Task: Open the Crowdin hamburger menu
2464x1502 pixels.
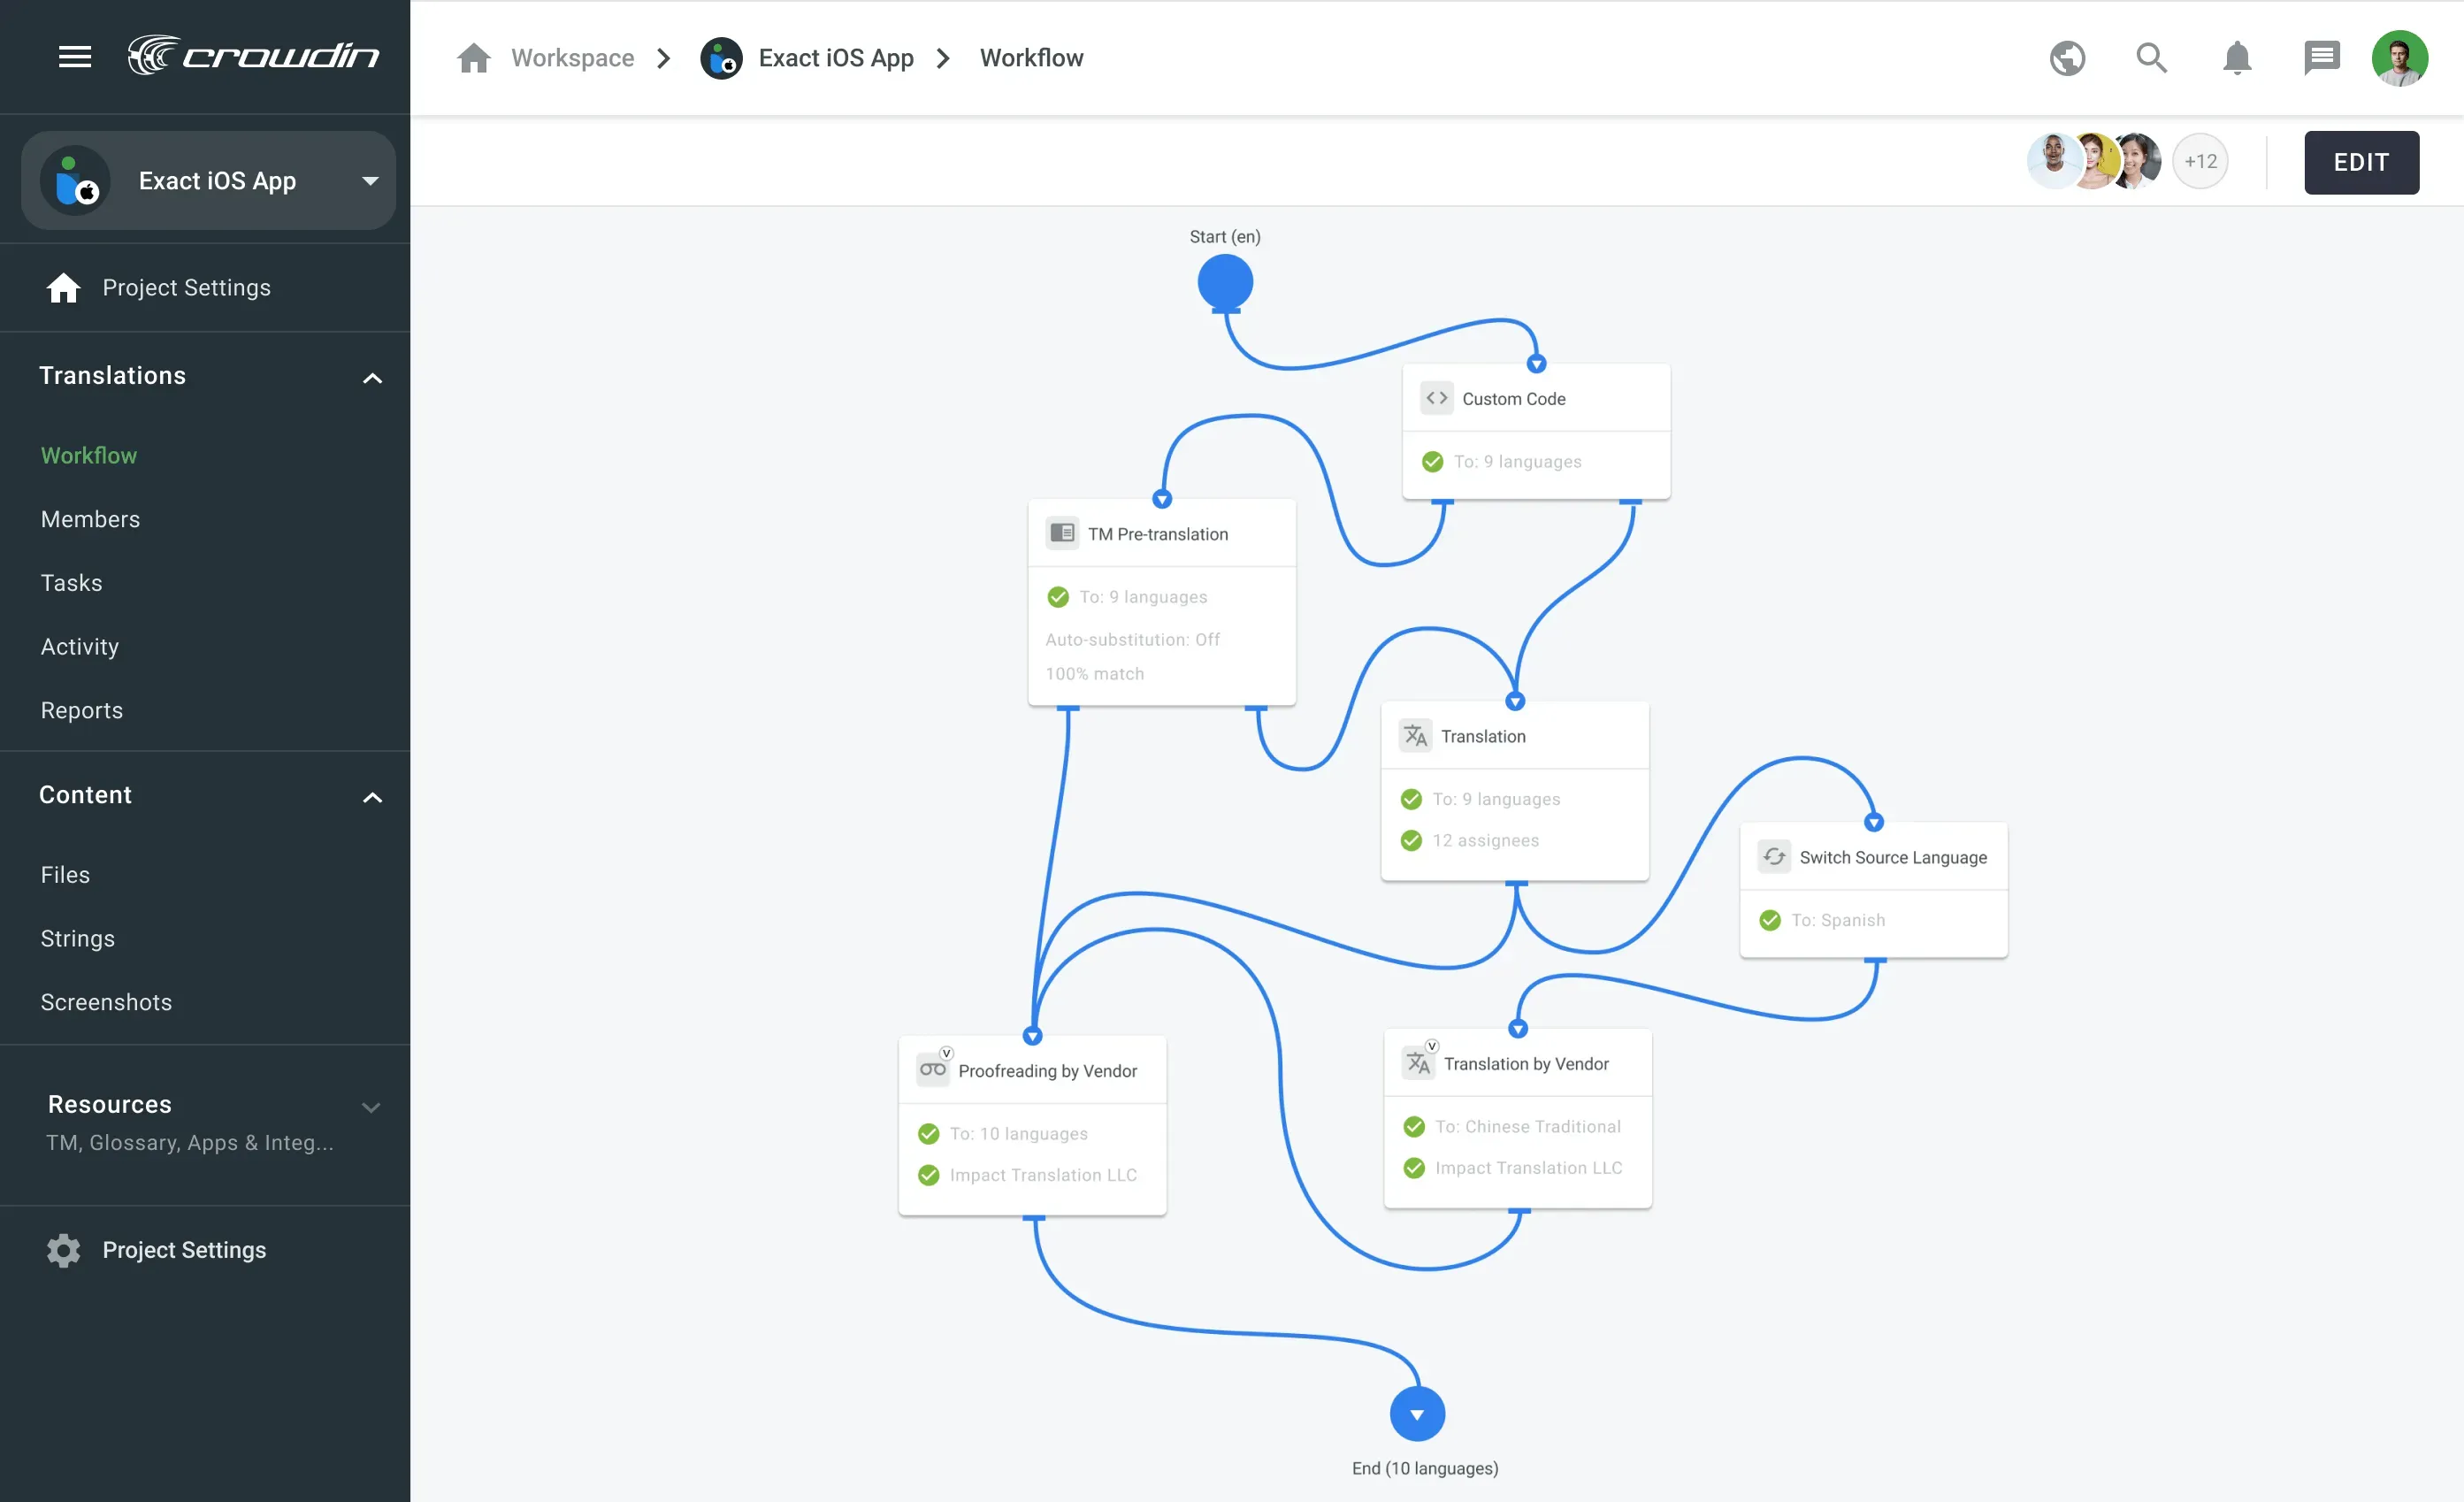Action: tap(75, 57)
